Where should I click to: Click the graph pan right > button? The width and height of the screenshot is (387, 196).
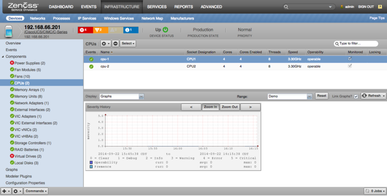[250, 107]
